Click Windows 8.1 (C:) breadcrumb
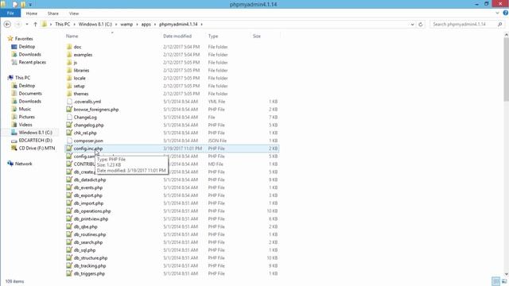The width and height of the screenshot is (509, 286). [x=95, y=25]
